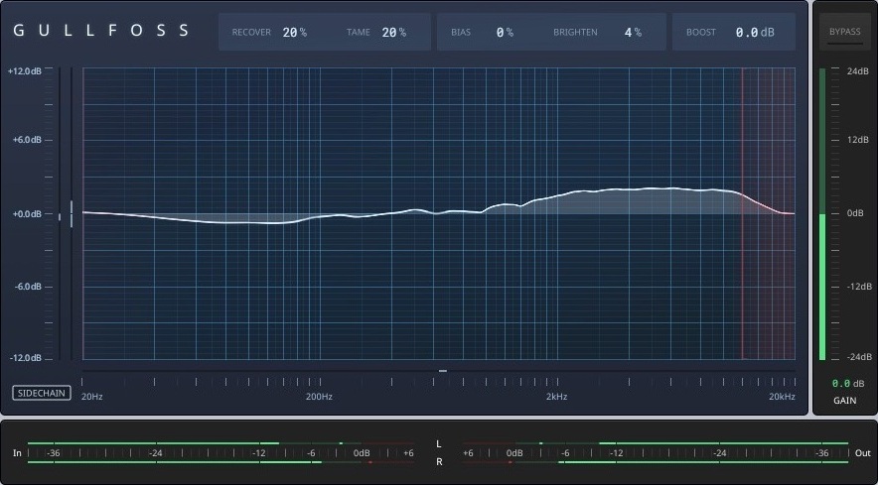Image resolution: width=878 pixels, height=485 pixels.
Task: Click the Out meter label
Action: coord(863,453)
